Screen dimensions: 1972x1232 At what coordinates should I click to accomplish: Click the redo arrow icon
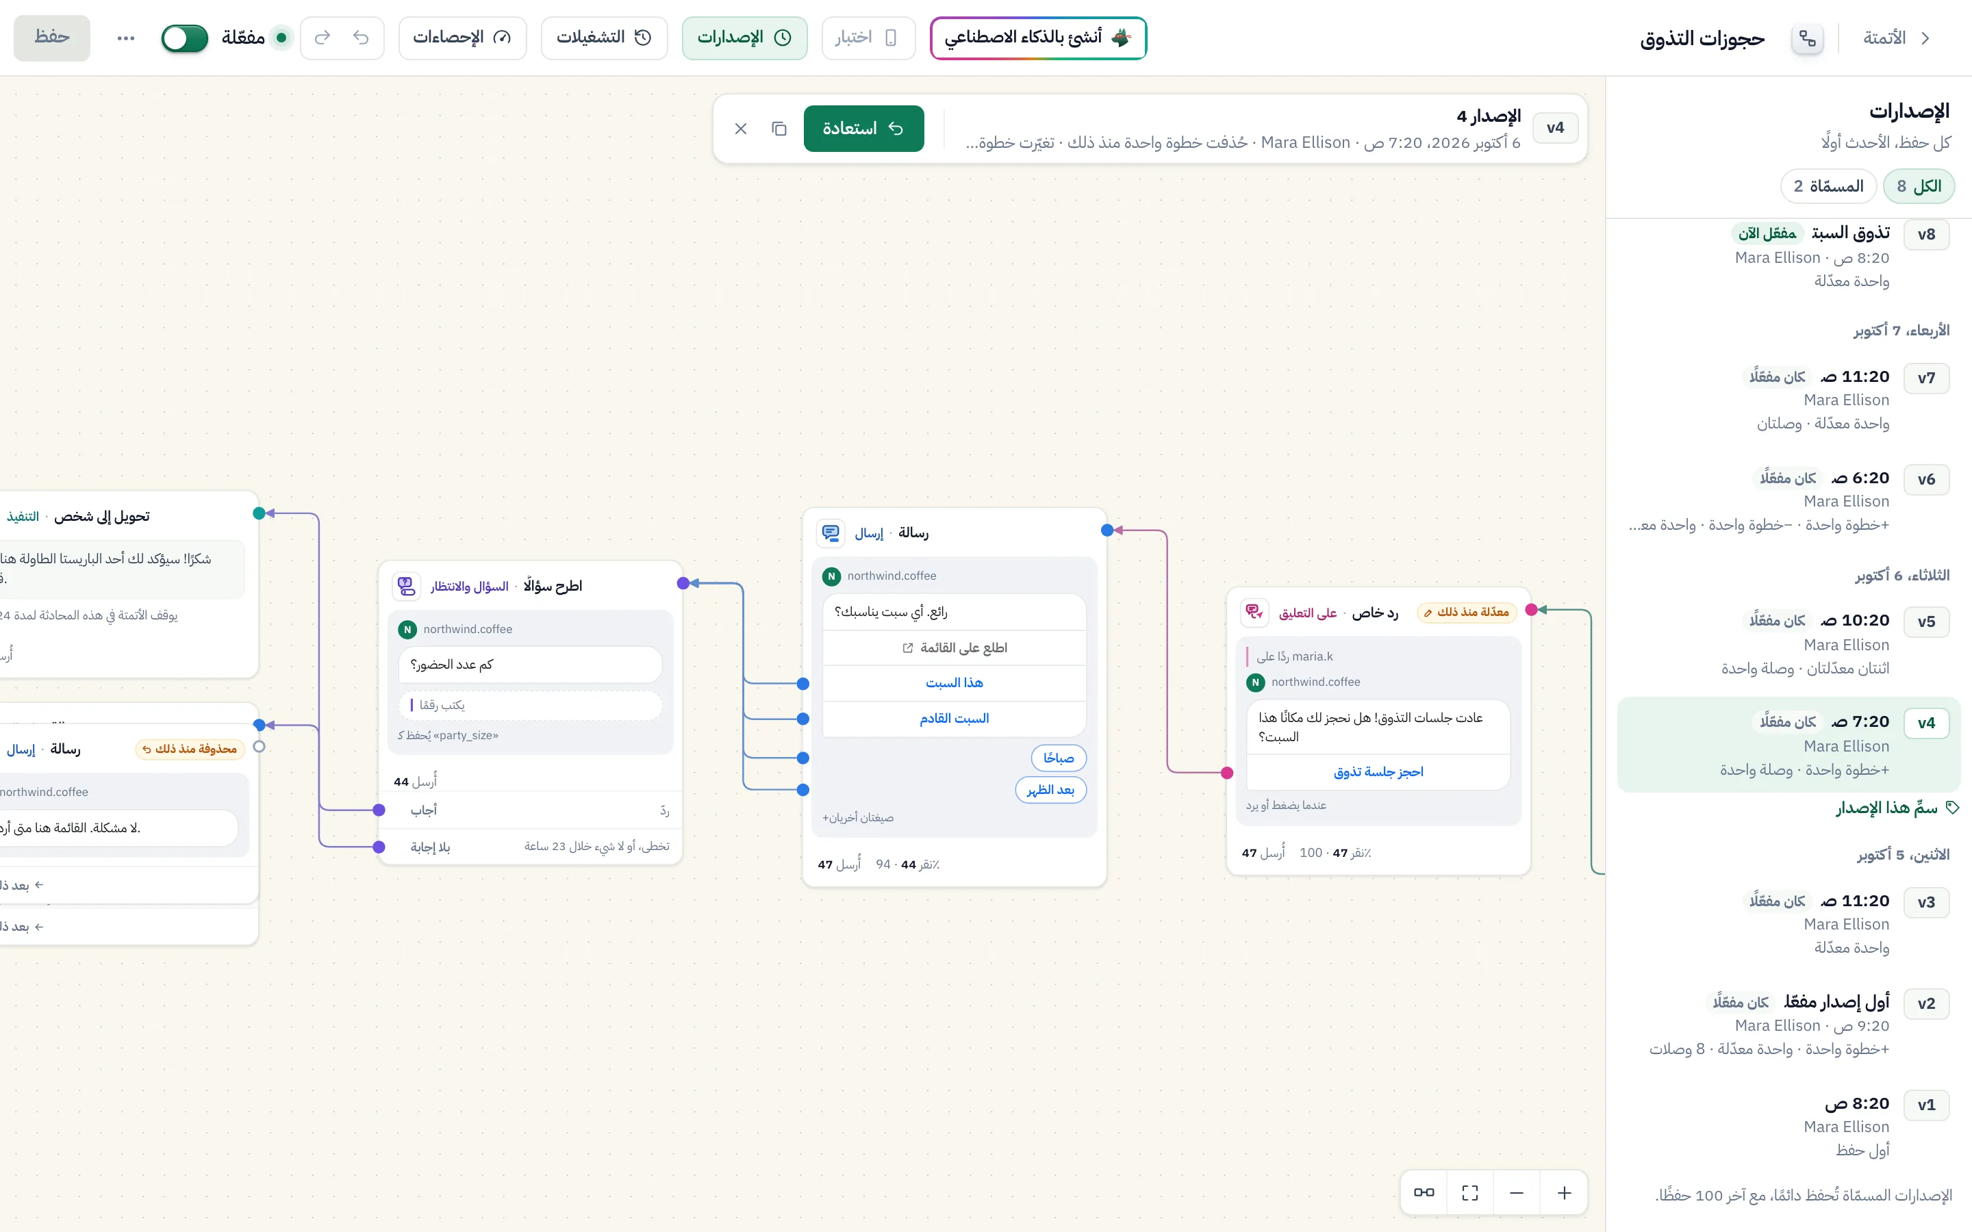pos(323,38)
